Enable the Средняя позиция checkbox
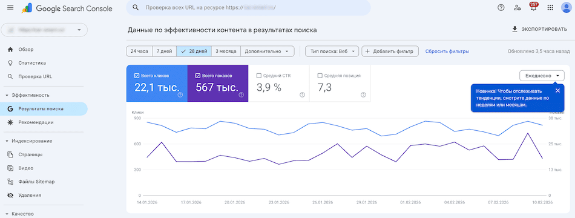Screen dimensions: 575x218 tap(320, 76)
